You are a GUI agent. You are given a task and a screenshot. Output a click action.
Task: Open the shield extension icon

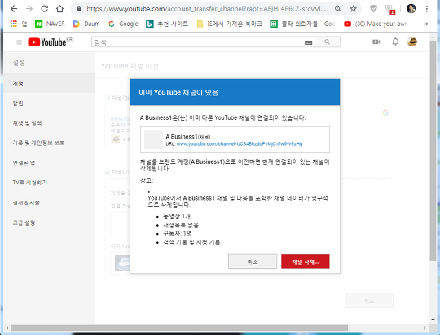[x=373, y=9]
